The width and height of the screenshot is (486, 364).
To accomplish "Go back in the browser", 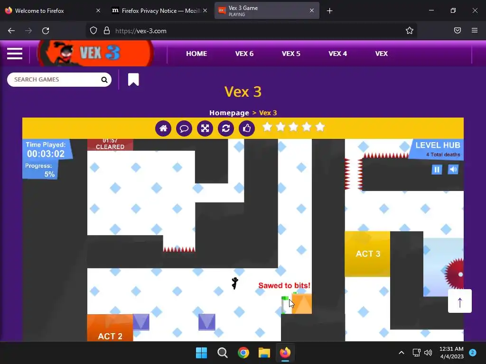I will coord(11,31).
